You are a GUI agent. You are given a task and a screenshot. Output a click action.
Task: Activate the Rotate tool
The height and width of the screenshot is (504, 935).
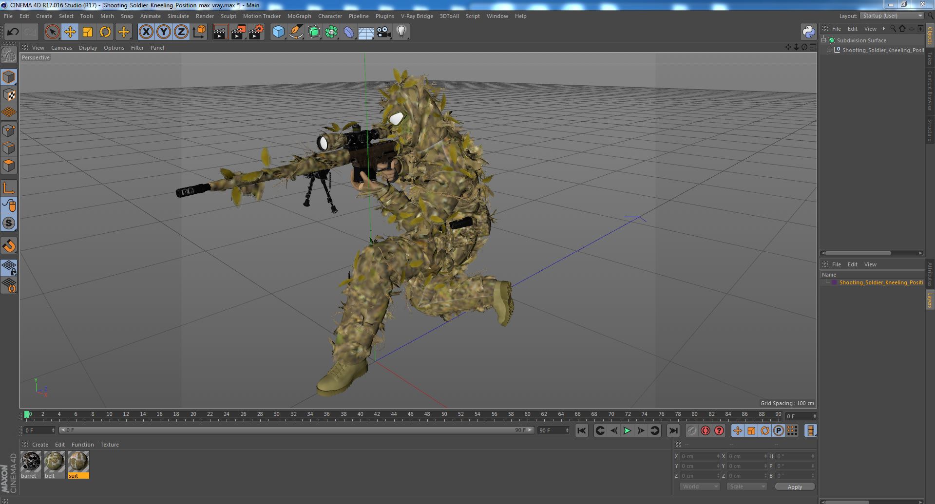click(105, 32)
